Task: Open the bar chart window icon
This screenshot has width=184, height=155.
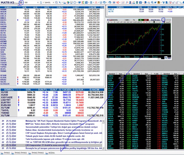Action: point(64,2)
